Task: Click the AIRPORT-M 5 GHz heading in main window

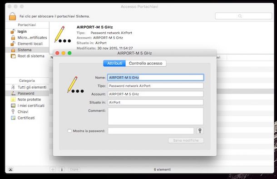Action: pos(95,27)
